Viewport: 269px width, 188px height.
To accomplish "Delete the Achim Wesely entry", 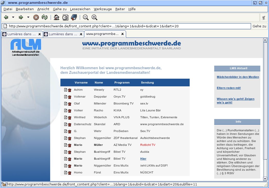I will pyautogui.click(x=70, y=90).
